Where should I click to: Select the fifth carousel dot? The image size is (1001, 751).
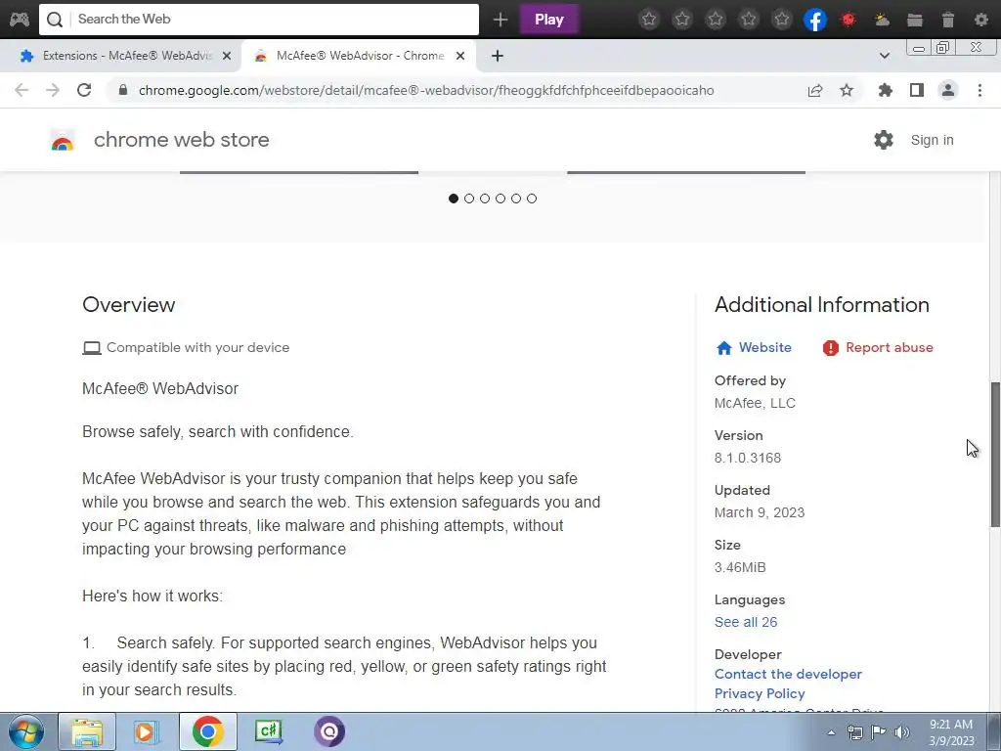coord(516,199)
